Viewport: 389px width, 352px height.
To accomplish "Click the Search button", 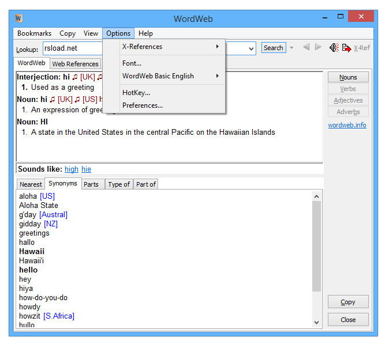I will click(x=274, y=48).
